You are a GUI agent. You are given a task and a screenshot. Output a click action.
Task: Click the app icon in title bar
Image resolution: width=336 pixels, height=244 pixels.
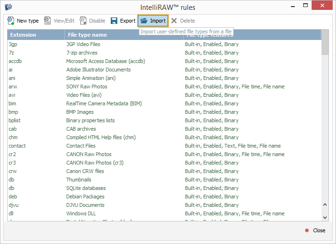(x=8, y=7)
